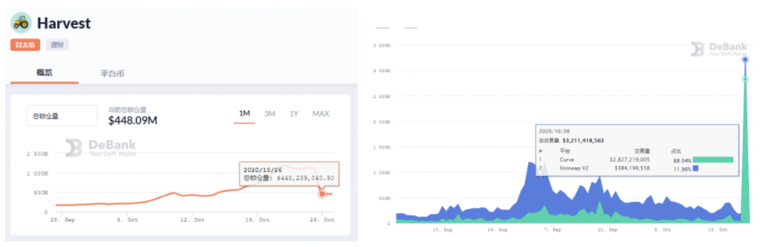Select the MAX time range
Viewport: 760px width, 247px height.
[321, 114]
